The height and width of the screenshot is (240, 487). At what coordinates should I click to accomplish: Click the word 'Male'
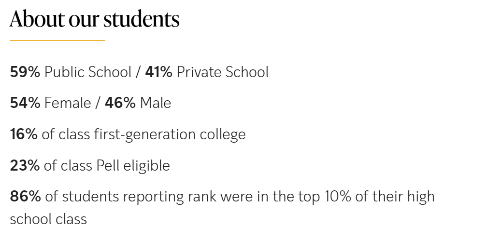point(156,103)
